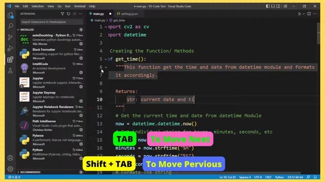Open the View menu
The width and height of the screenshot is (325, 182).
[51, 6]
